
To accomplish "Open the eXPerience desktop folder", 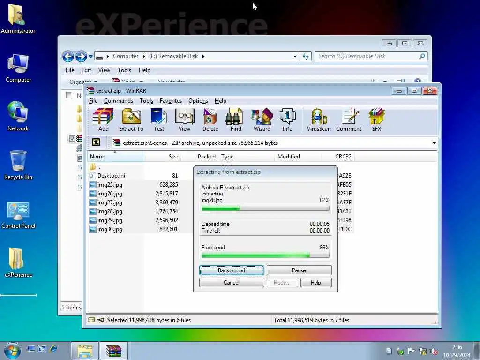I will [x=18, y=262].
